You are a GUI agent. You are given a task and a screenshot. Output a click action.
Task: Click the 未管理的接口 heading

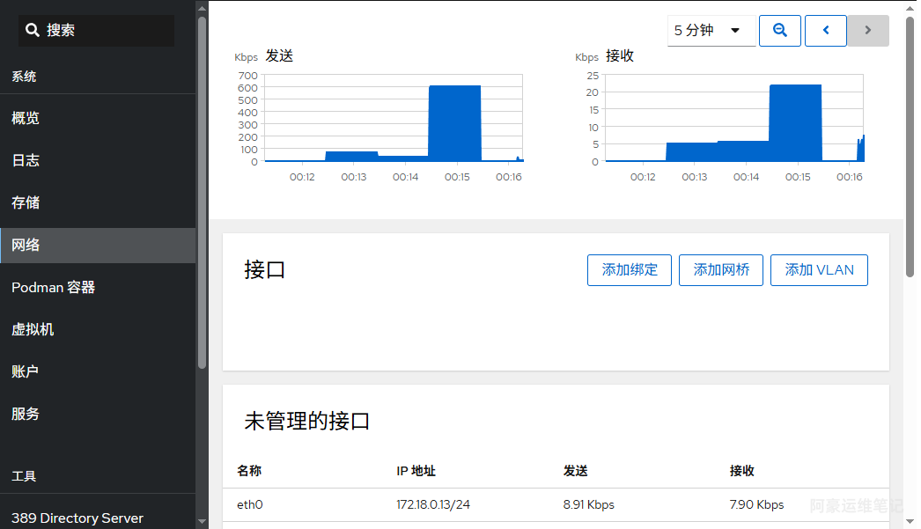[x=306, y=421]
